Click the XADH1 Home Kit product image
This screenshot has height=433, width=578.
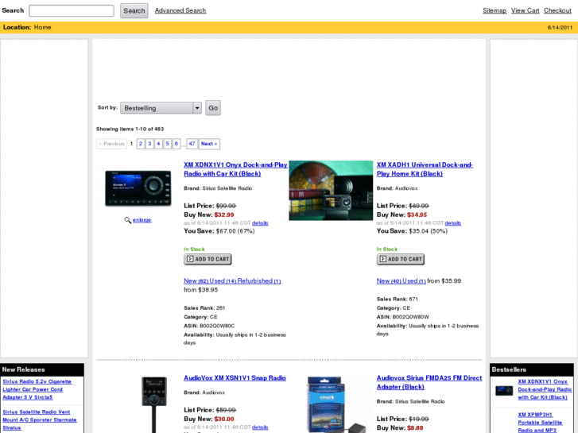pos(331,191)
